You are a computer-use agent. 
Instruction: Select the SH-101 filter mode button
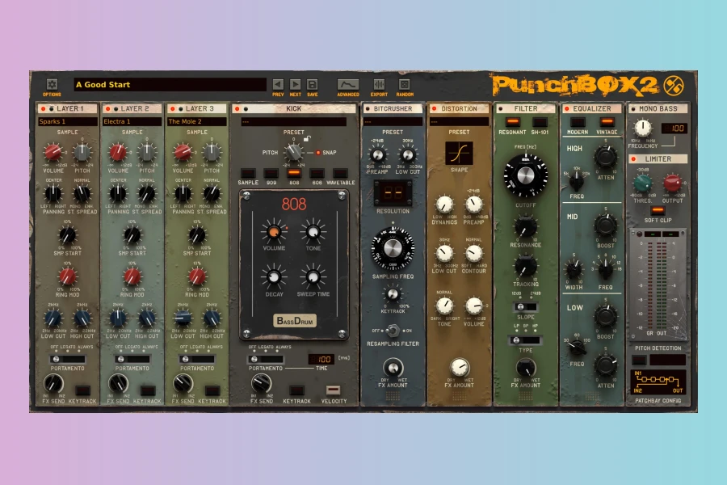[x=540, y=123]
